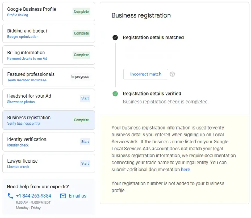Click the Complete badge on Business registration
The height and width of the screenshot is (218, 251).
pyautogui.click(x=81, y=120)
